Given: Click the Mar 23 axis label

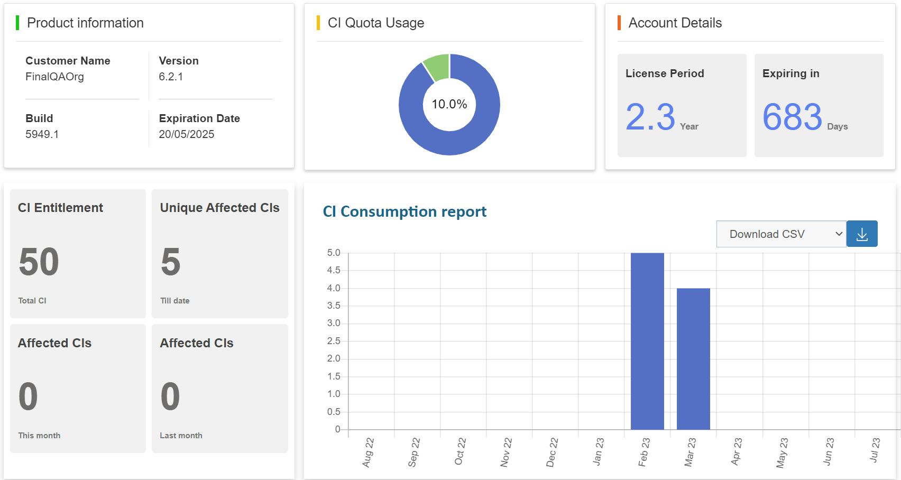Looking at the screenshot, I should click(x=690, y=452).
